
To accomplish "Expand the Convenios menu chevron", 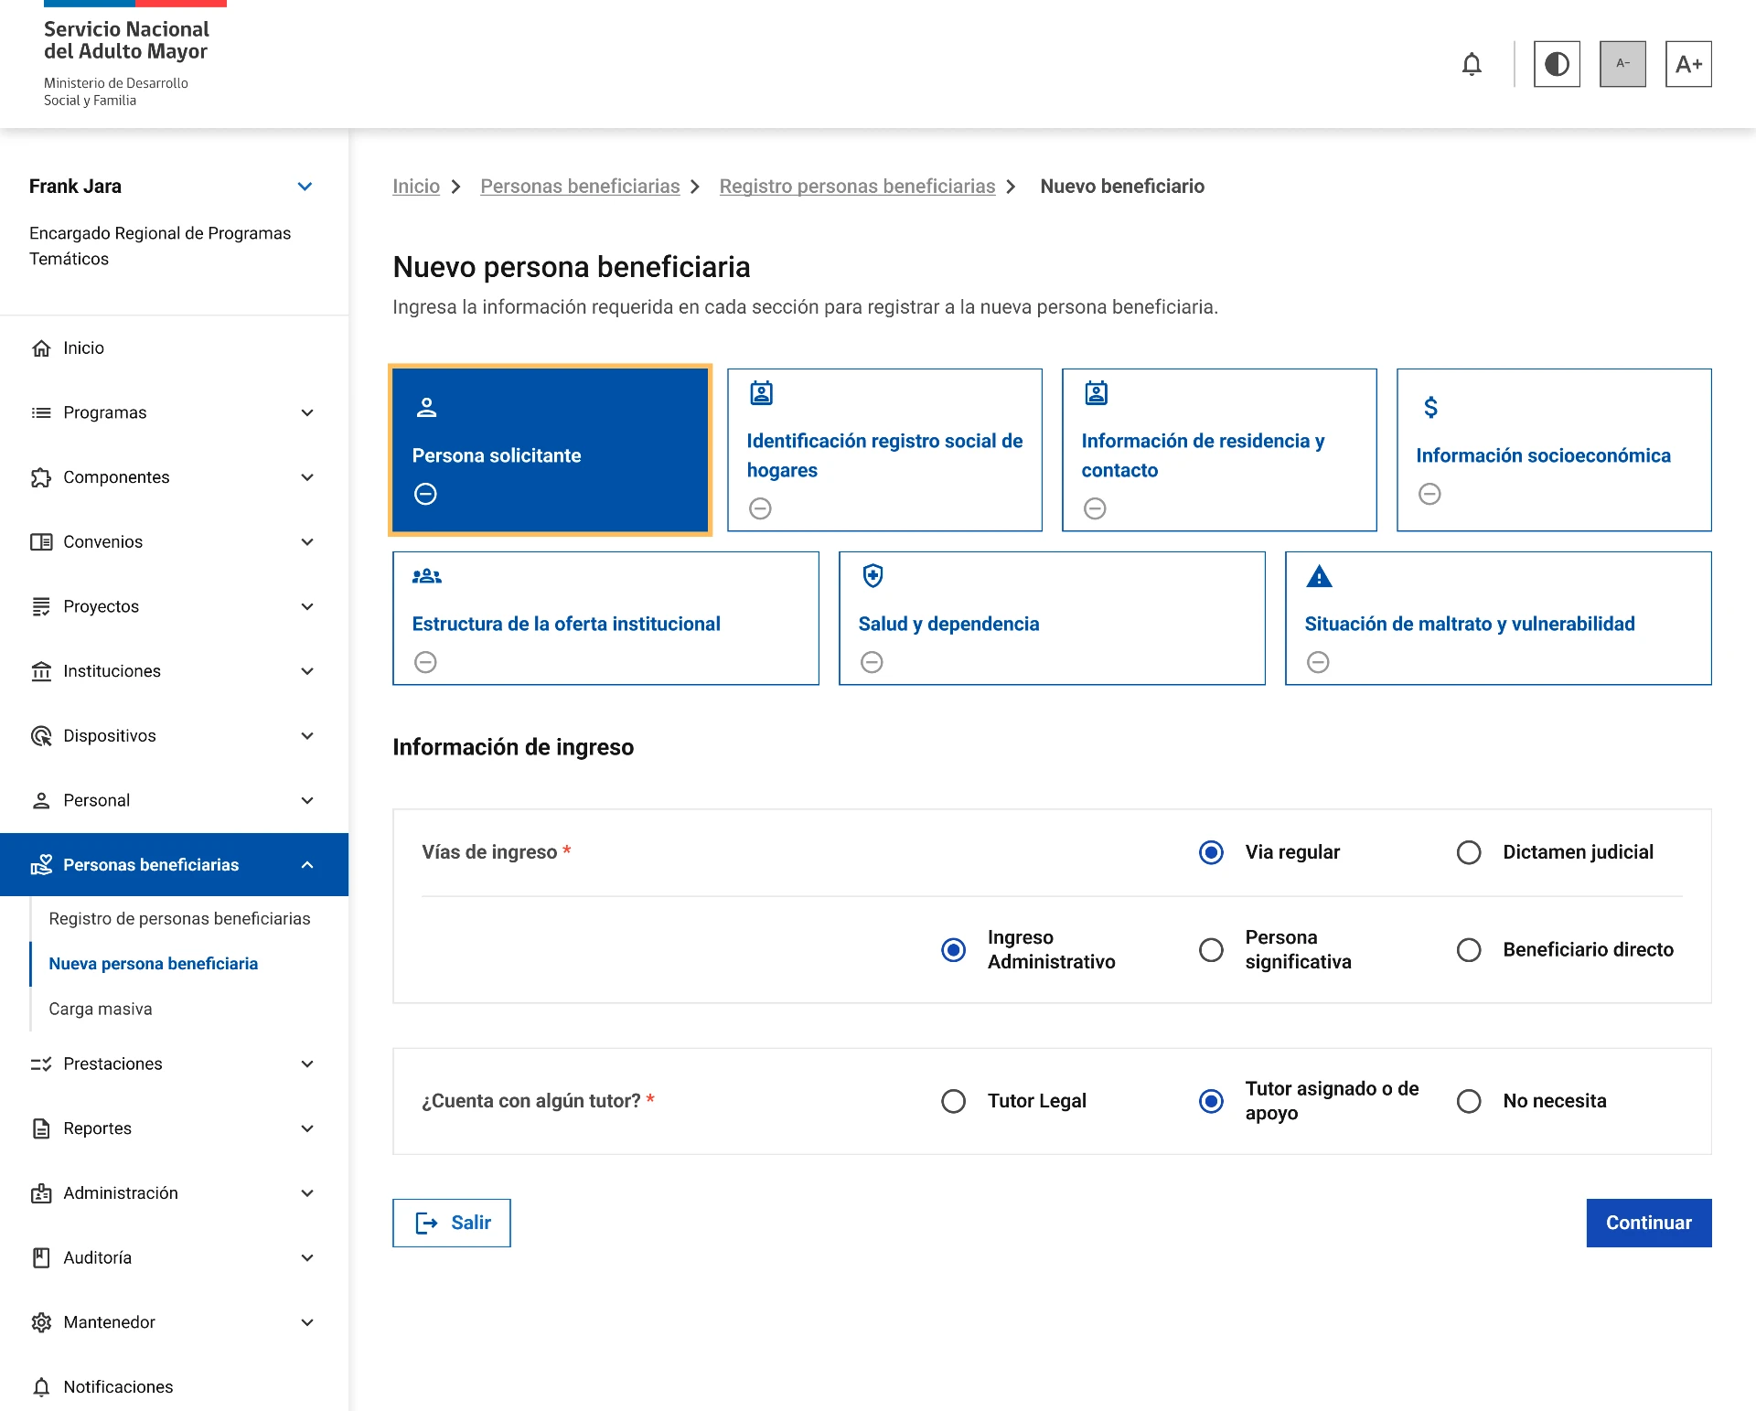I will [x=307, y=542].
